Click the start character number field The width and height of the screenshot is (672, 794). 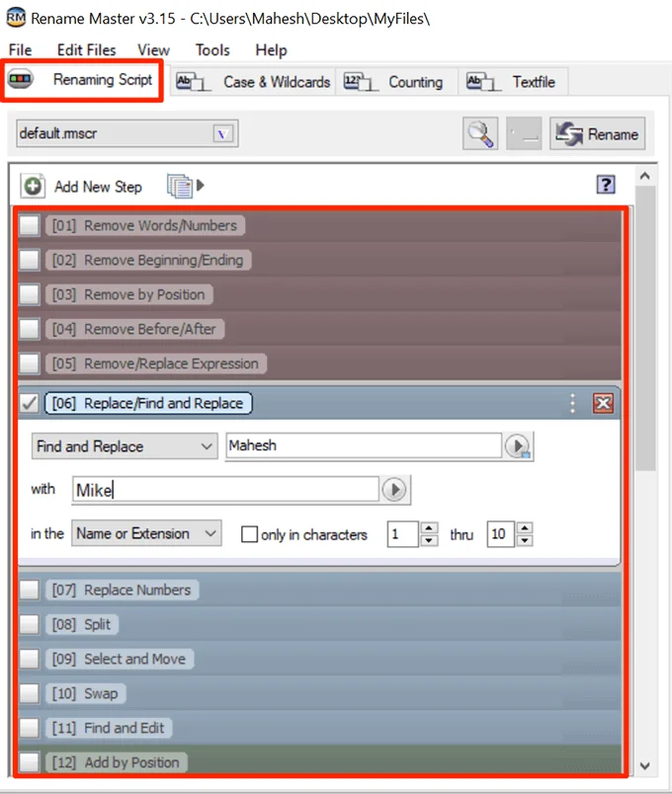[403, 534]
